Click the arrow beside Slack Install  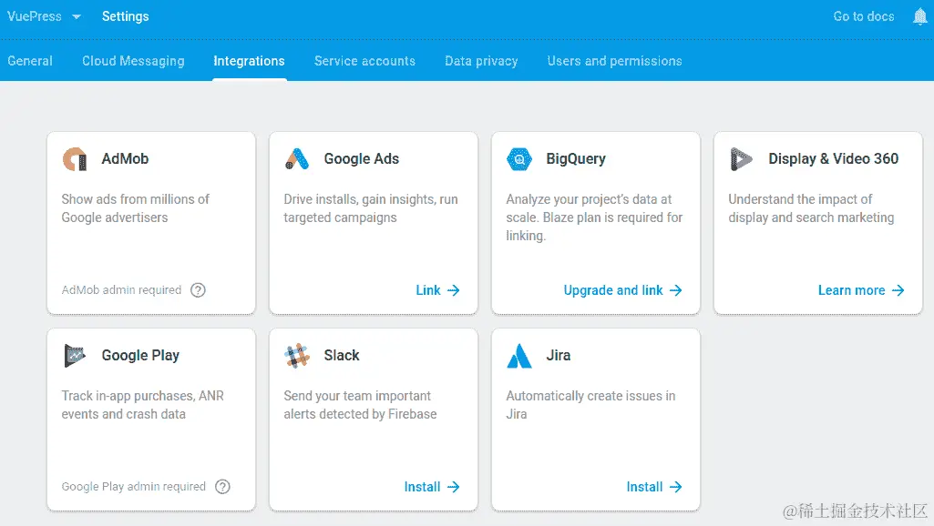click(453, 487)
